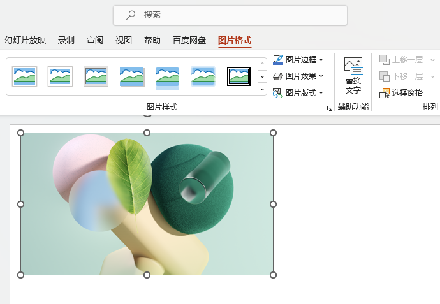The image size is (440, 304).
Task: Apply the second picture style thumbnail
Action: click(61, 76)
